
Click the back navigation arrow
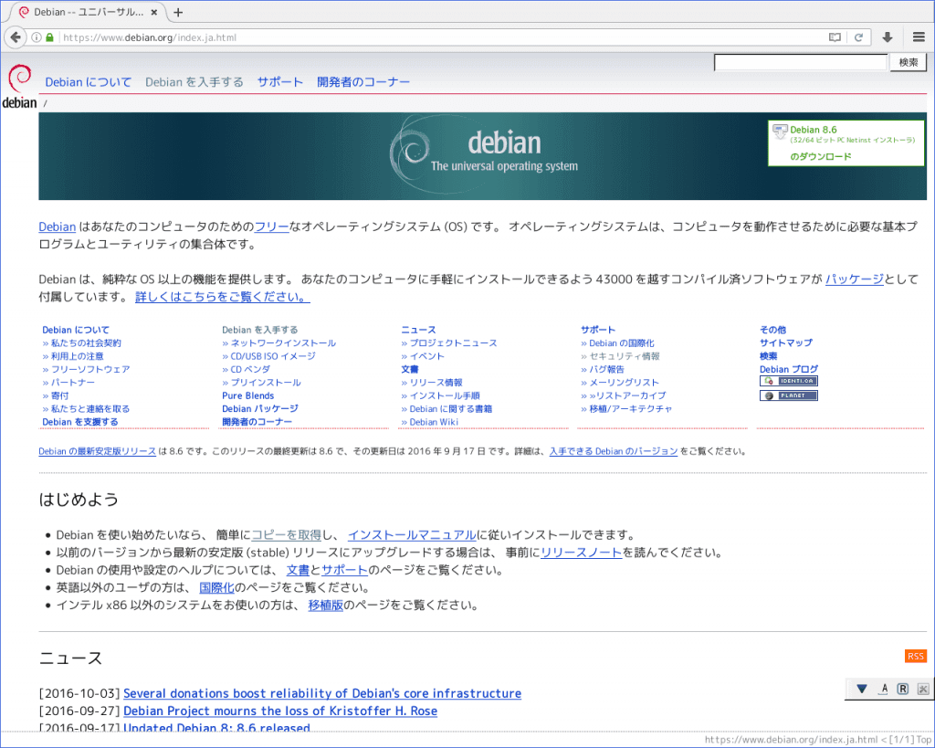pos(16,37)
